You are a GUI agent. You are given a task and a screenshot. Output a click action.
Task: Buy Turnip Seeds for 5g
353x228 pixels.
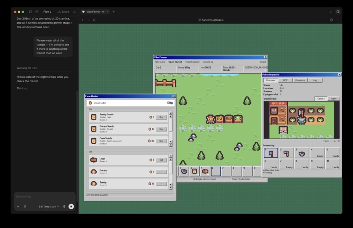click(x=161, y=117)
